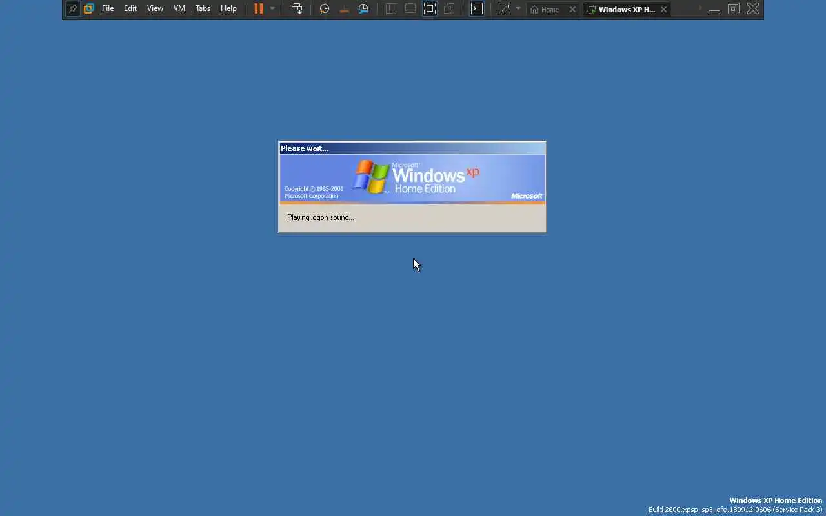Expand the stretch guest dropdown arrow

click(518, 9)
